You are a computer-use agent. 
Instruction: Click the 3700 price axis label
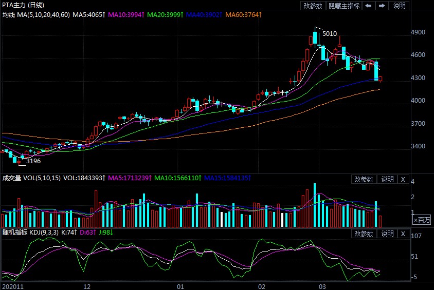418,124
